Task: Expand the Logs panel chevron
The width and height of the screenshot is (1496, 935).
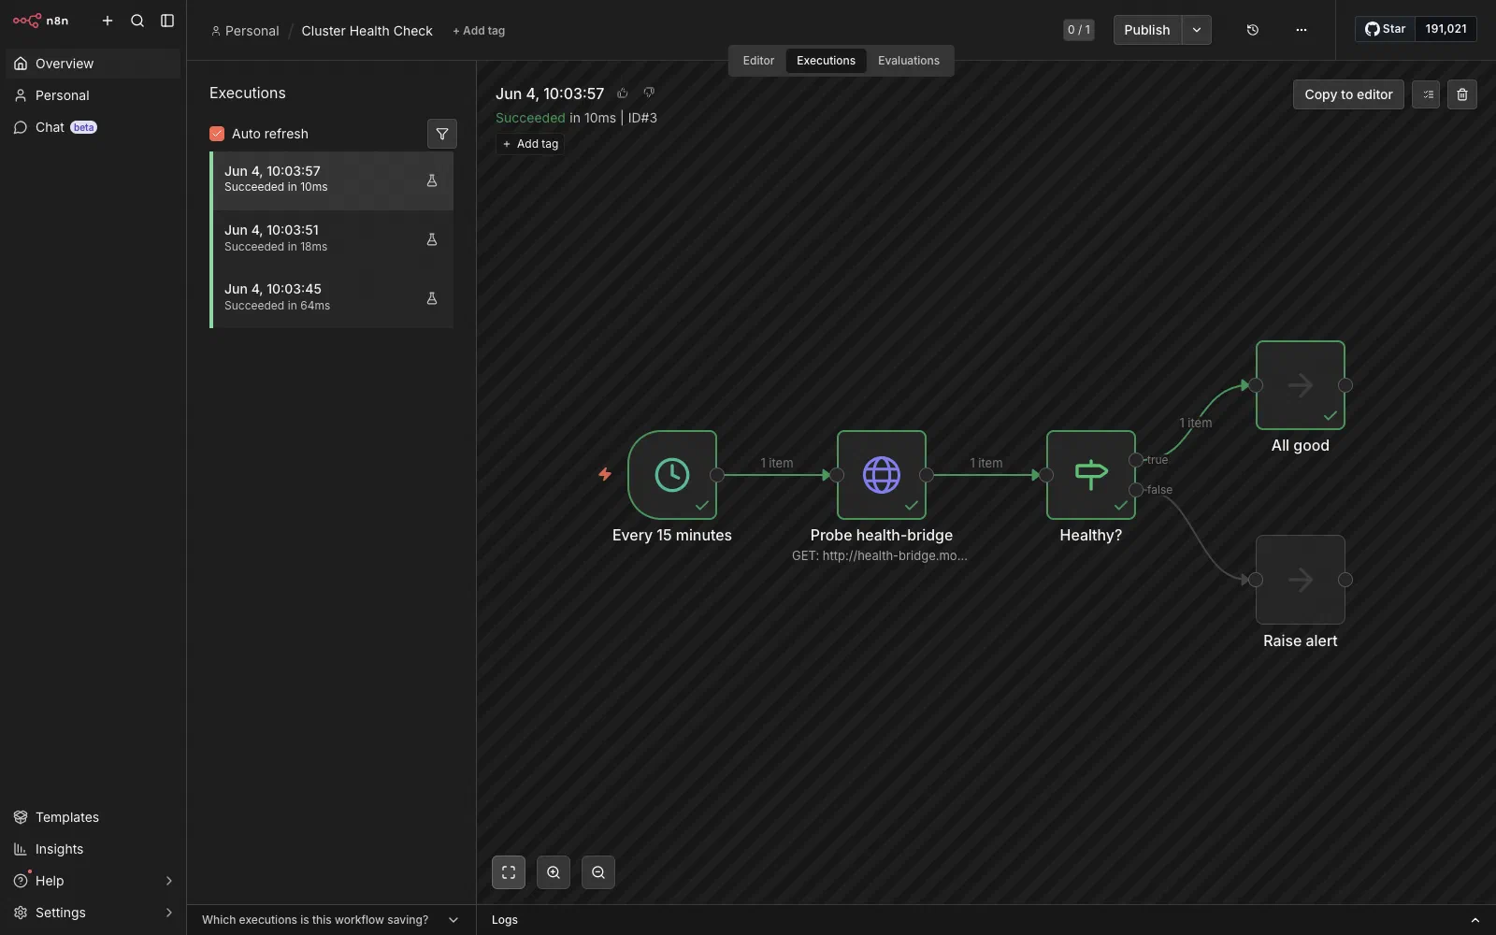Action: click(1475, 920)
